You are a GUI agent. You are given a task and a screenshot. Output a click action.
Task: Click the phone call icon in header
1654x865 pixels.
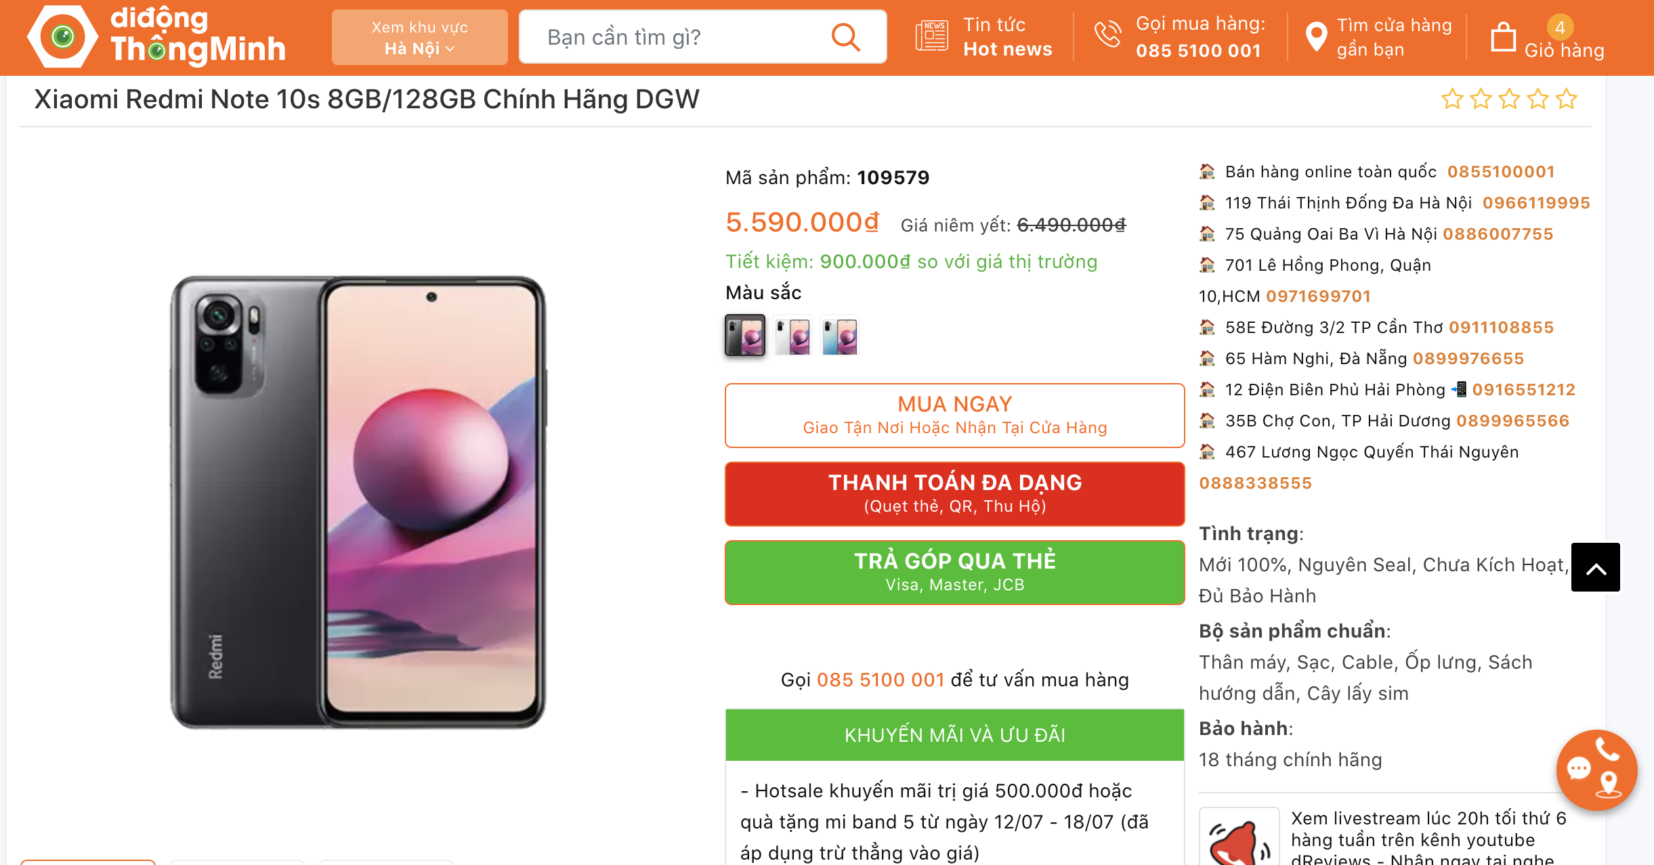pyautogui.click(x=1108, y=35)
